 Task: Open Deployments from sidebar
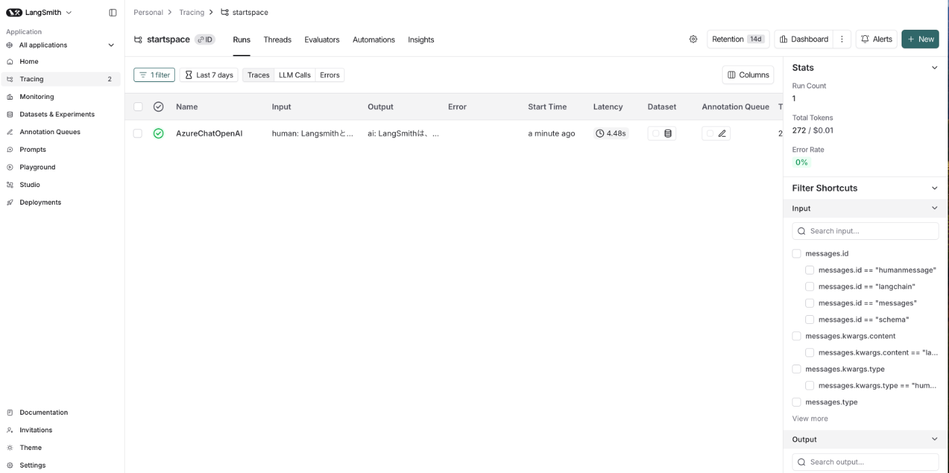click(61, 203)
